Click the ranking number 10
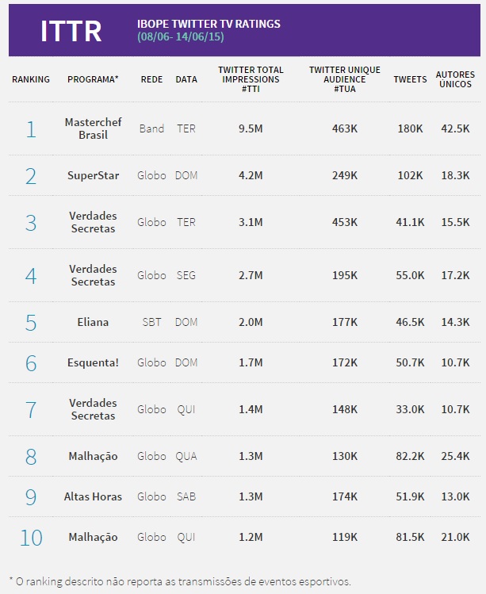Image resolution: width=486 pixels, height=594 pixels. [x=31, y=537]
